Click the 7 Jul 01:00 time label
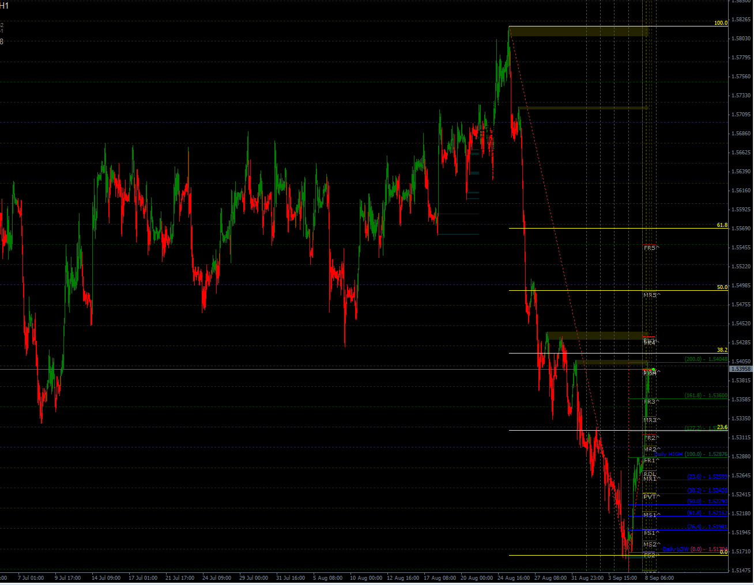This screenshot has height=585, width=754. coord(31,578)
